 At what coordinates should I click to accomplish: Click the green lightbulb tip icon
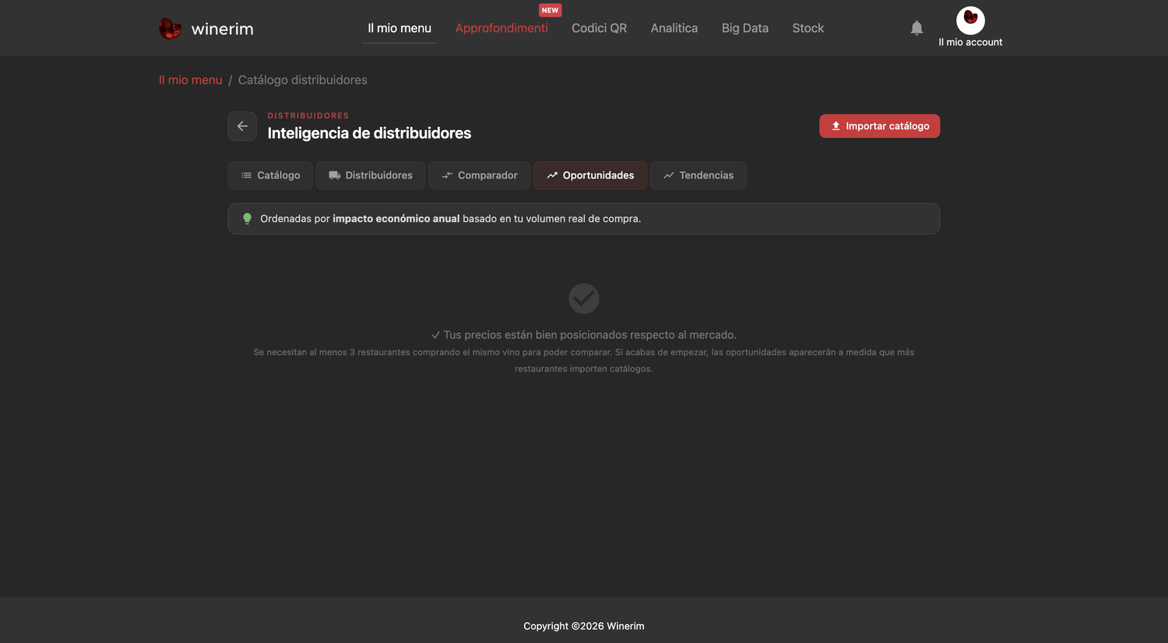click(x=247, y=219)
